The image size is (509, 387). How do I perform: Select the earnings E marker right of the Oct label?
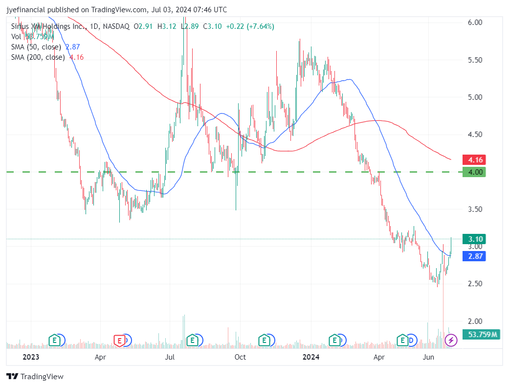click(x=264, y=340)
